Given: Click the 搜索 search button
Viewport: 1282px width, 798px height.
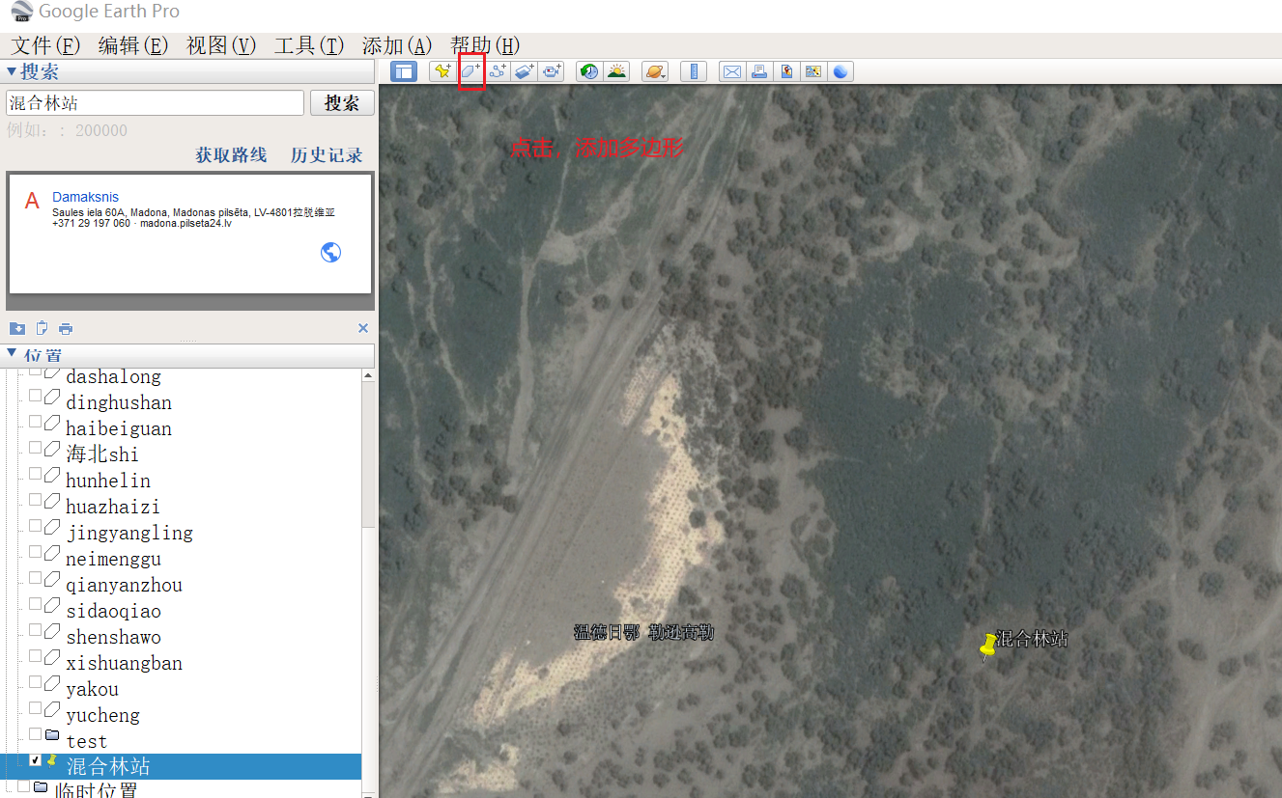Looking at the screenshot, I should (x=342, y=102).
